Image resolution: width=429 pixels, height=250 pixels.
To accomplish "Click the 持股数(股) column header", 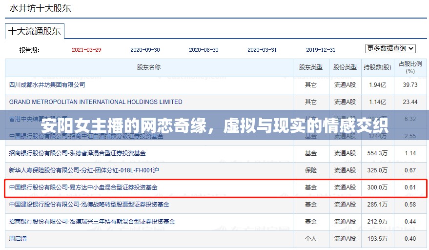I will 378,67.
